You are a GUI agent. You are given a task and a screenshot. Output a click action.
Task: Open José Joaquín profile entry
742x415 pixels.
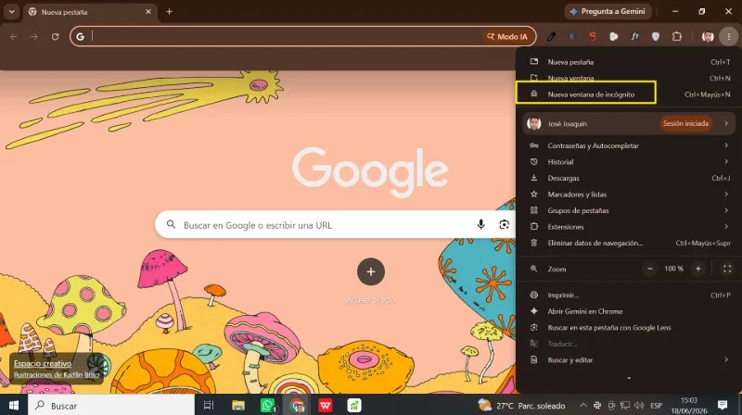[x=628, y=123]
